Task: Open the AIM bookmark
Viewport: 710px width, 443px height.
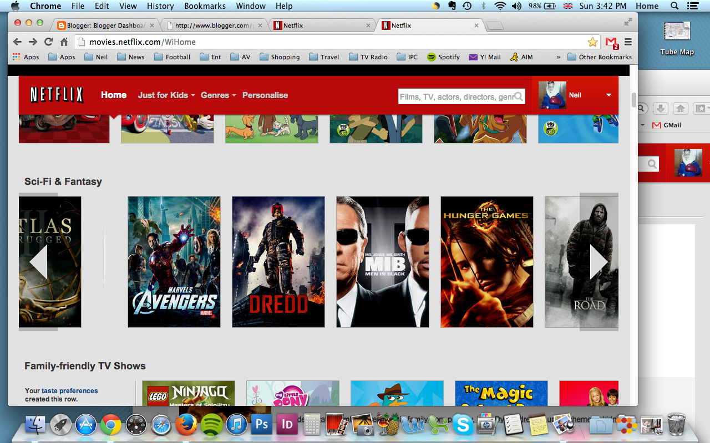Action: pos(521,57)
